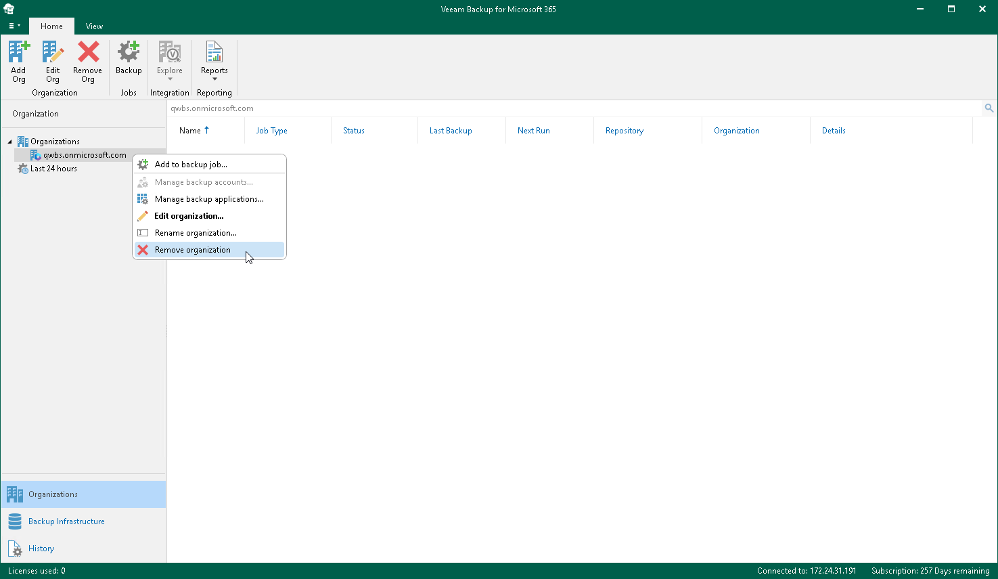Collapse the Organizations tree node arrow
This screenshot has height=579, width=998.
pyautogui.click(x=10, y=142)
